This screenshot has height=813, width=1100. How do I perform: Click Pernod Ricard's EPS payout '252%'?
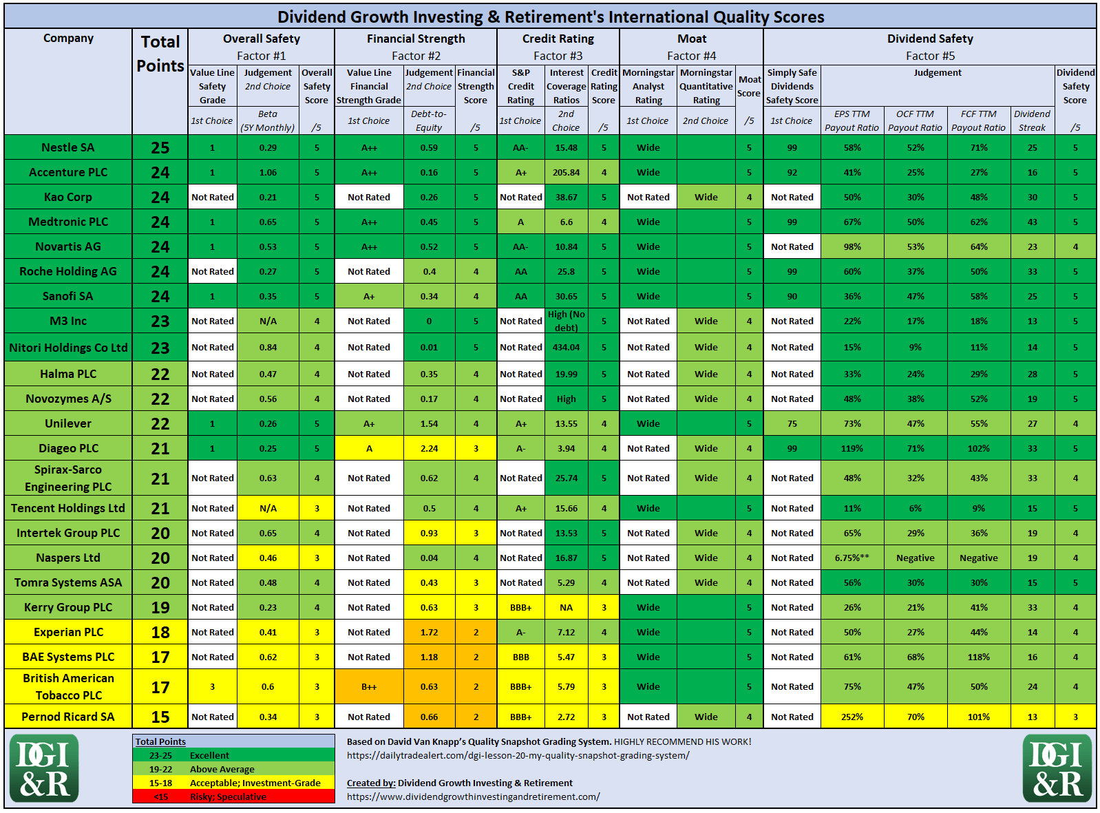click(x=852, y=717)
